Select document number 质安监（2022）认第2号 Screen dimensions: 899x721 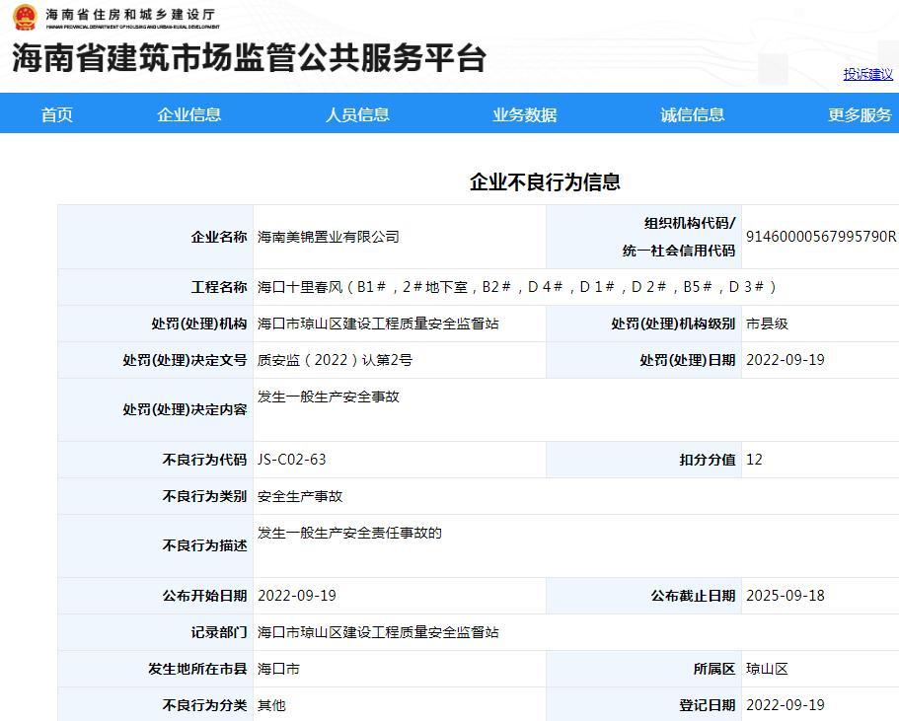[335, 360]
